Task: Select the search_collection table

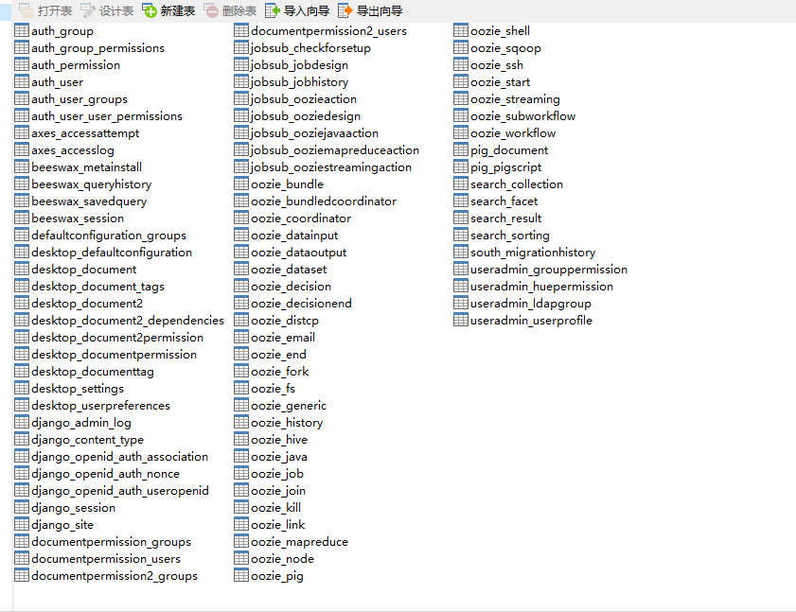Action: click(x=516, y=184)
